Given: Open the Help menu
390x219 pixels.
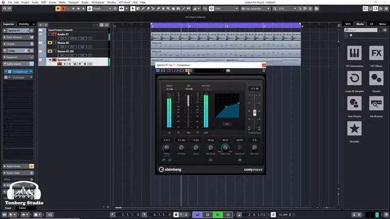Looking at the screenshot, I should [x=143, y=2].
